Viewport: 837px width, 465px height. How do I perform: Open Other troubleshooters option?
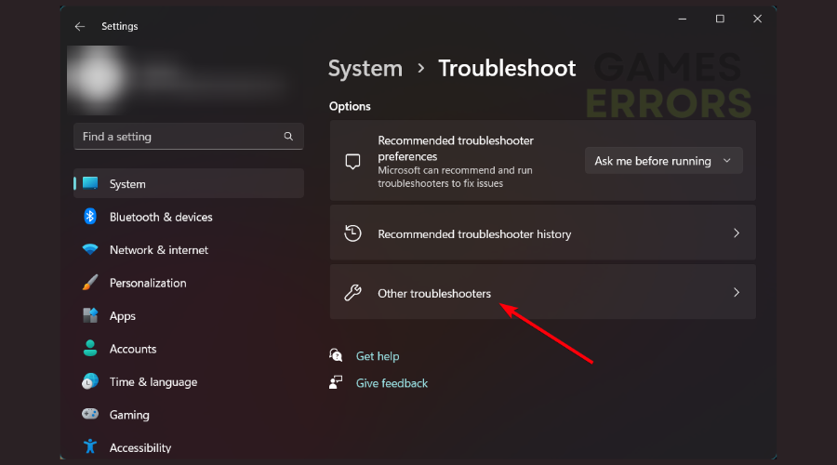click(434, 293)
